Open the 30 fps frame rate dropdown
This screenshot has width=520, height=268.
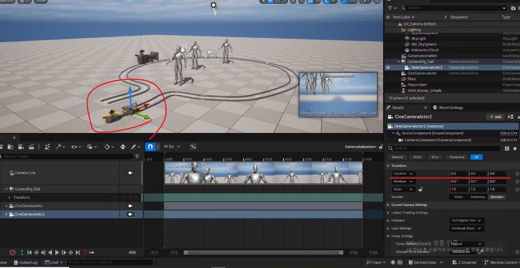tap(172, 147)
